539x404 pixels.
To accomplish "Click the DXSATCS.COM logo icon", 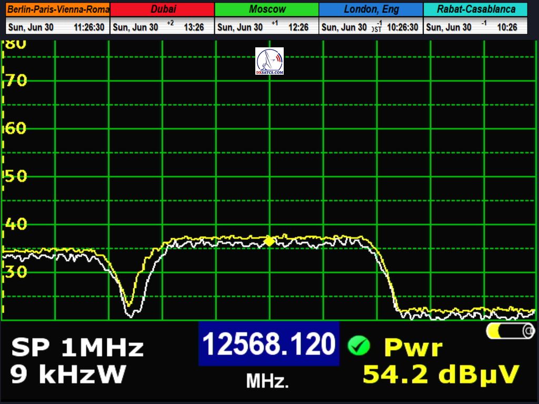I will click(x=269, y=61).
